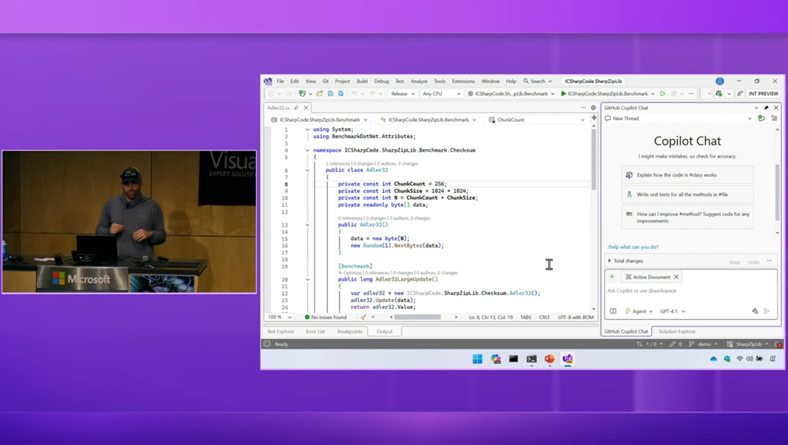This screenshot has height=445, width=788.
Task: Select 'Write unit tests for all the methods' suggestion
Action: pos(687,194)
